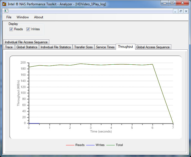This screenshot has height=157, width=191.
Task: Select the Individual File Statistics tab
Action: pos(56,47)
